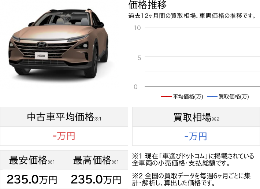Click the Hyundai logo emblem on grille

click(x=42, y=44)
